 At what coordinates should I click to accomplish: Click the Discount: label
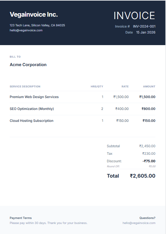tap(114, 161)
